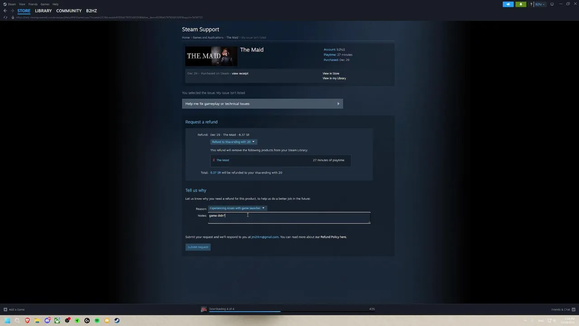This screenshot has height=326, width=579.
Task: Switch to the STORE tab
Action: pyautogui.click(x=24, y=10)
